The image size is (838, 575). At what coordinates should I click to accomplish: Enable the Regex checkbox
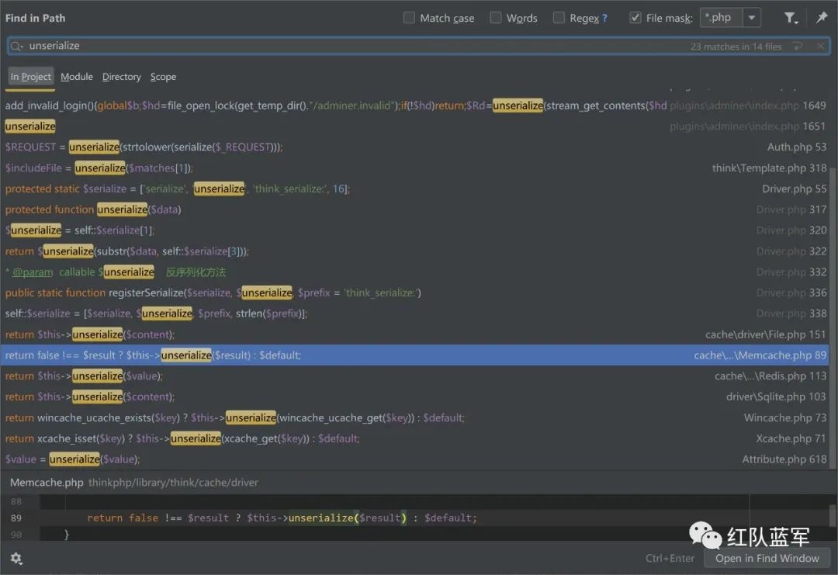click(x=559, y=18)
